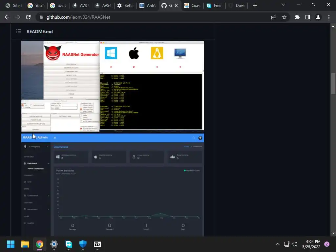Screen dimensions: 336x252
Task: Open the Chrome side panel
Action: 308,17
